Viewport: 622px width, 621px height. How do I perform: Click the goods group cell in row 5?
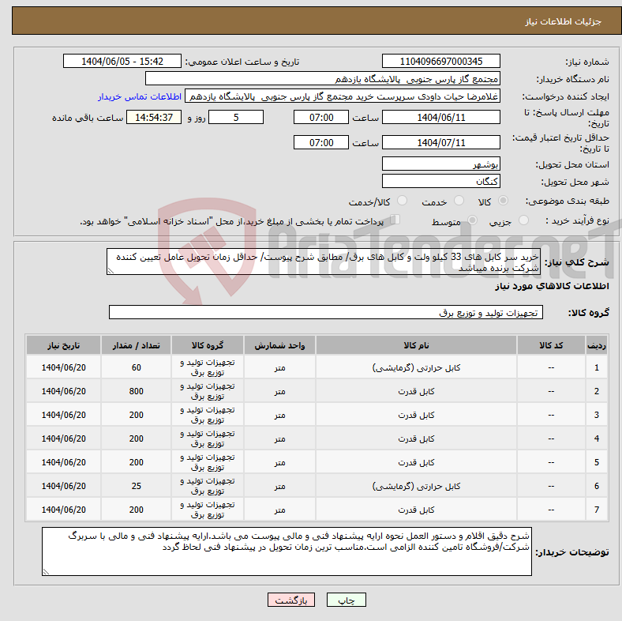[x=208, y=462]
